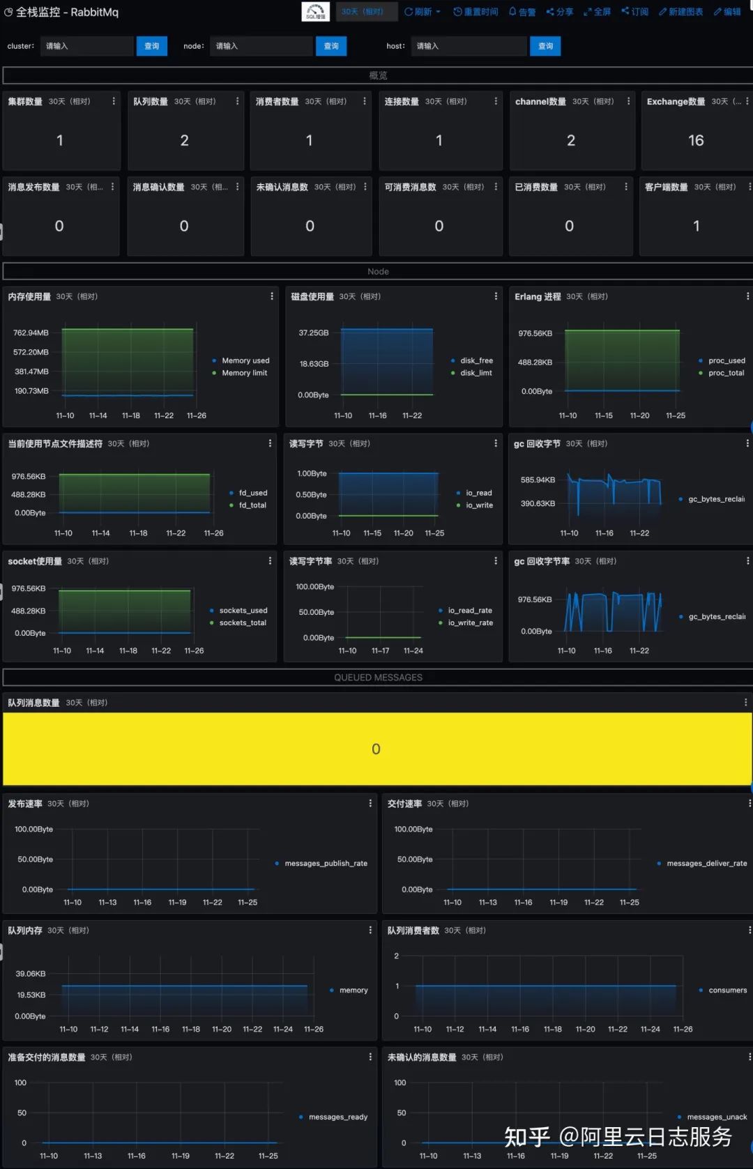
Task: Toggle io_write legend series
Action: click(475, 505)
